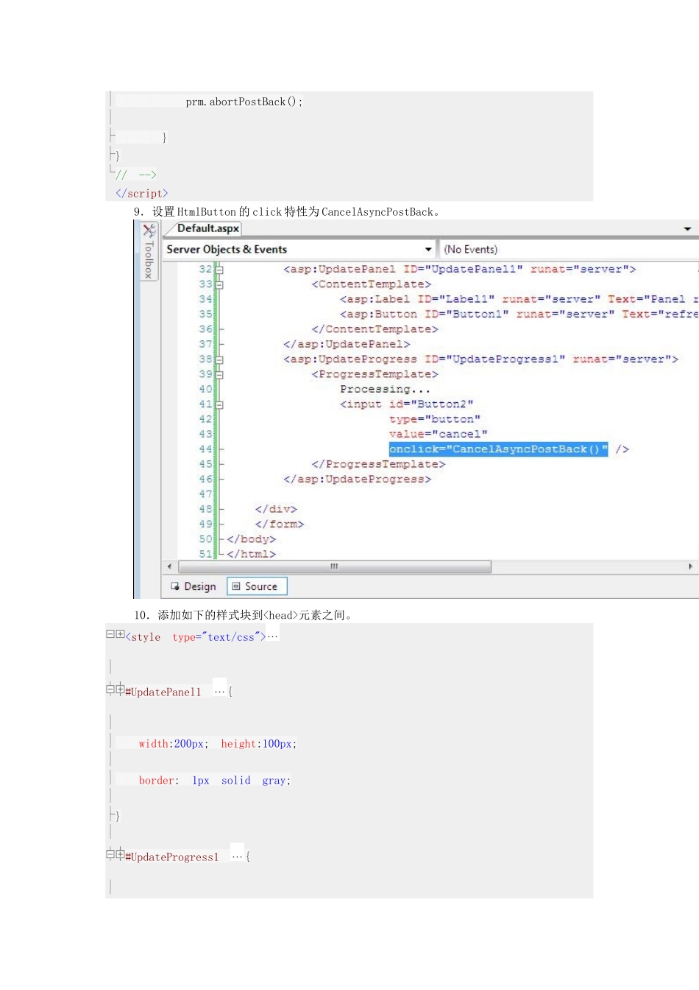
Task: Click the scroll-left arrow of the editor
Action: point(170,566)
